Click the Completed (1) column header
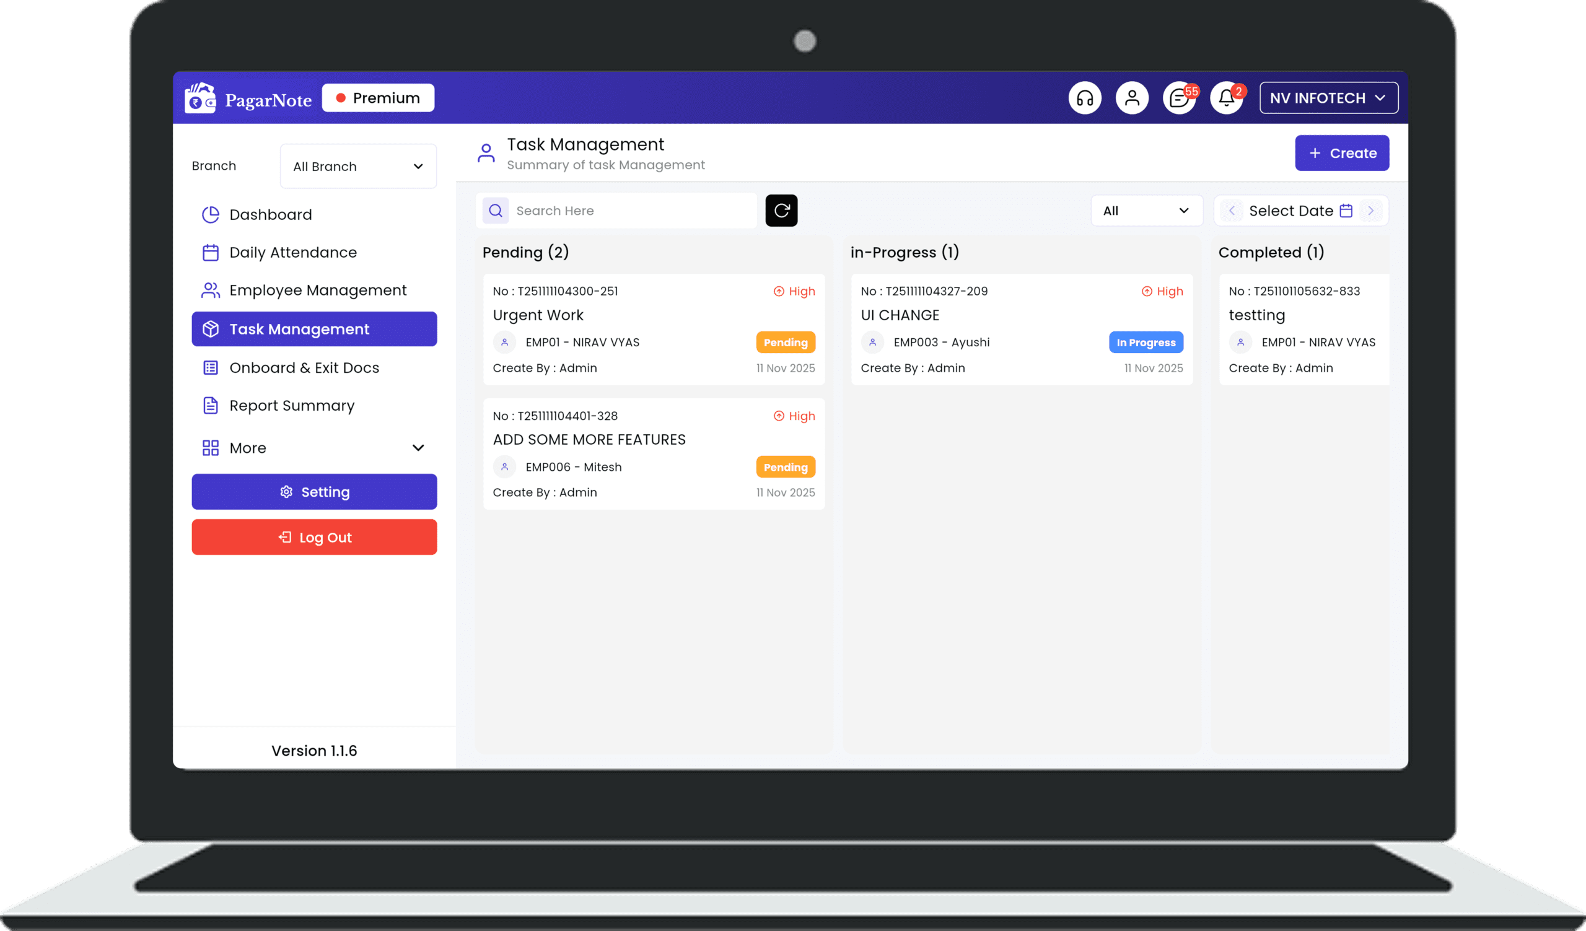 coord(1271,252)
